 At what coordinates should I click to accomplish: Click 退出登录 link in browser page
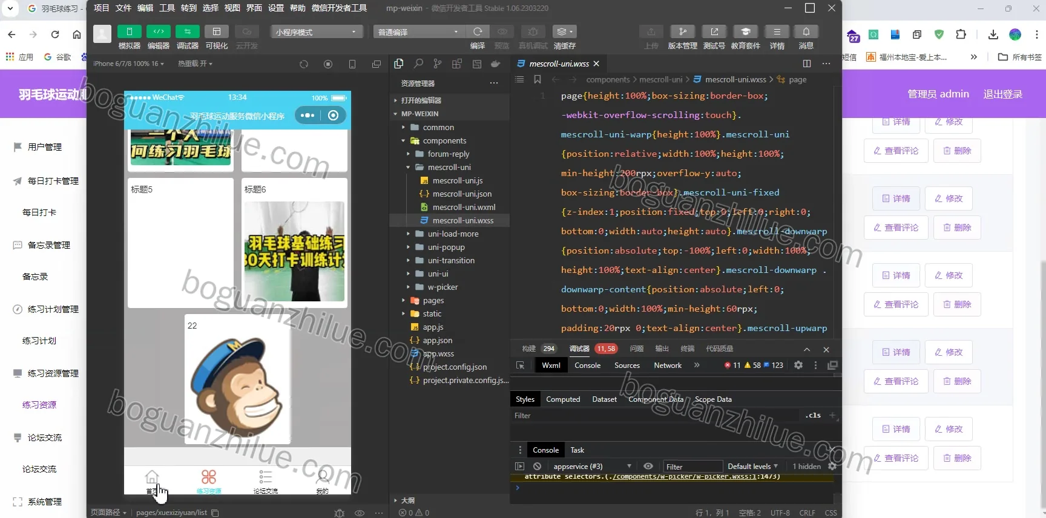point(1003,94)
